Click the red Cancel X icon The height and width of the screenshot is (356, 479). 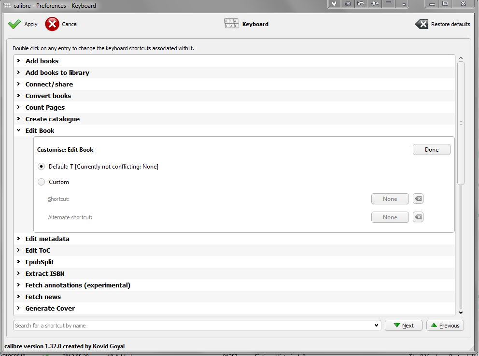click(52, 24)
